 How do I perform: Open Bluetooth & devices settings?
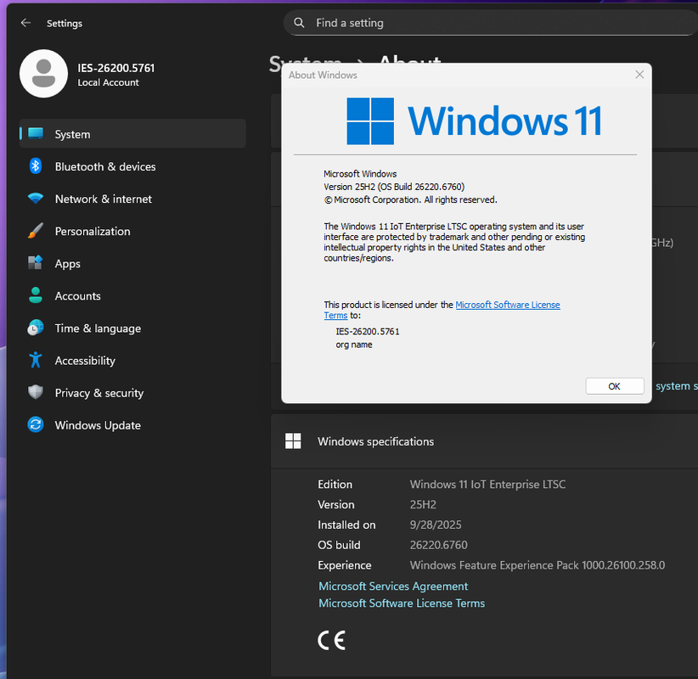click(132, 166)
